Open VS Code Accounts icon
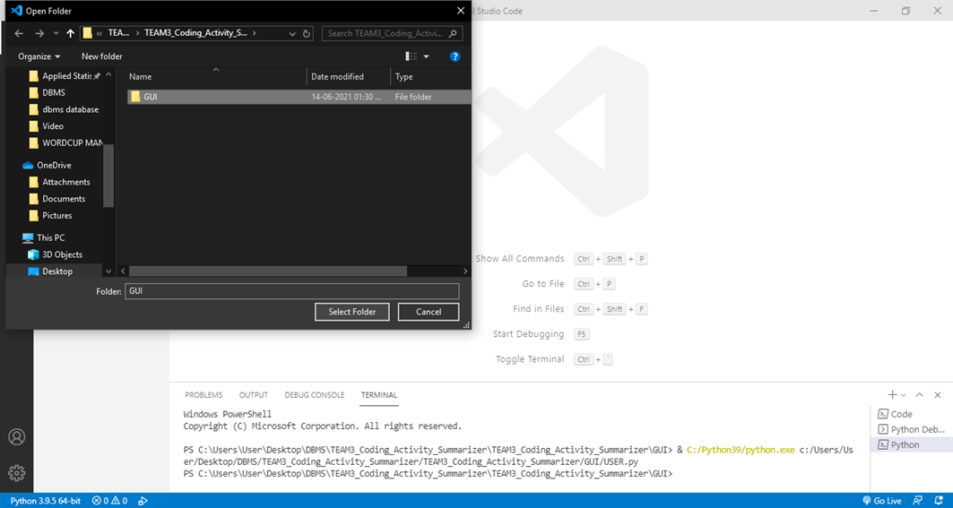Viewport: 953px width, 508px height. coord(16,437)
